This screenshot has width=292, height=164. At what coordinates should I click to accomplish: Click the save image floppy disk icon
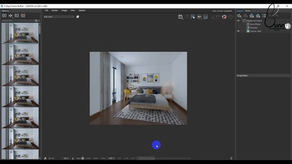pos(180,17)
